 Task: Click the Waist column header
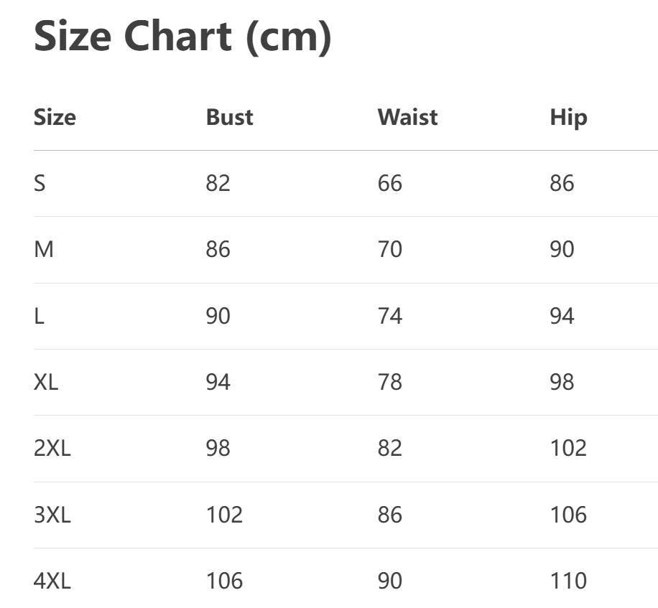tap(407, 117)
